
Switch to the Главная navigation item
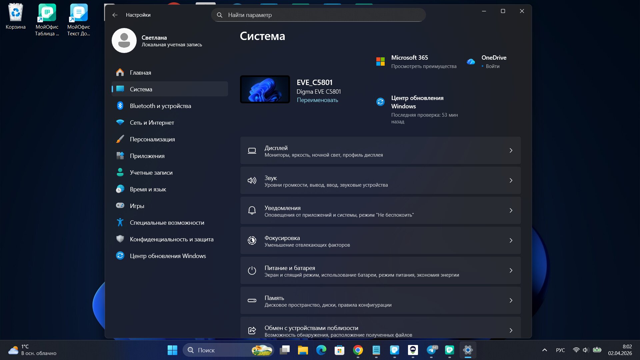click(140, 73)
